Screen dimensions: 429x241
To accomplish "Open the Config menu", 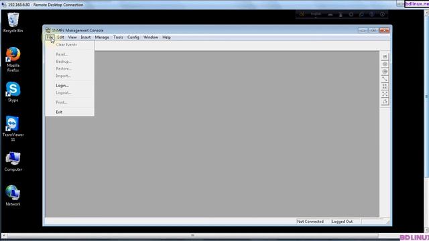I will click(133, 37).
